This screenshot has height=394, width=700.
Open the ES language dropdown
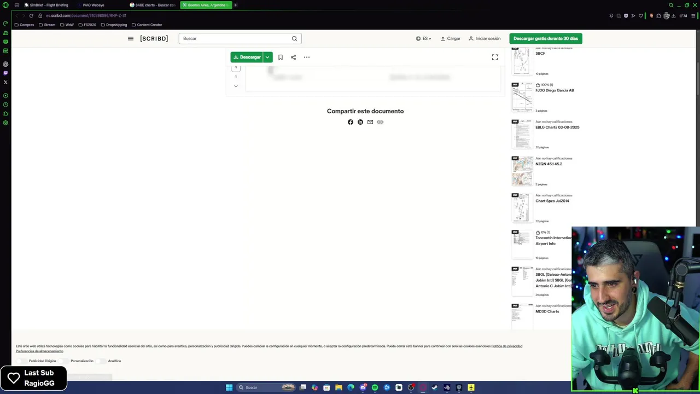(x=423, y=38)
